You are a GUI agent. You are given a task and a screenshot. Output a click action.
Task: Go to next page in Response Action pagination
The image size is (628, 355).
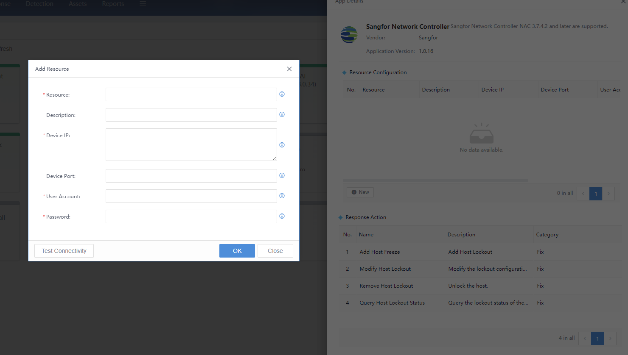click(x=610, y=338)
